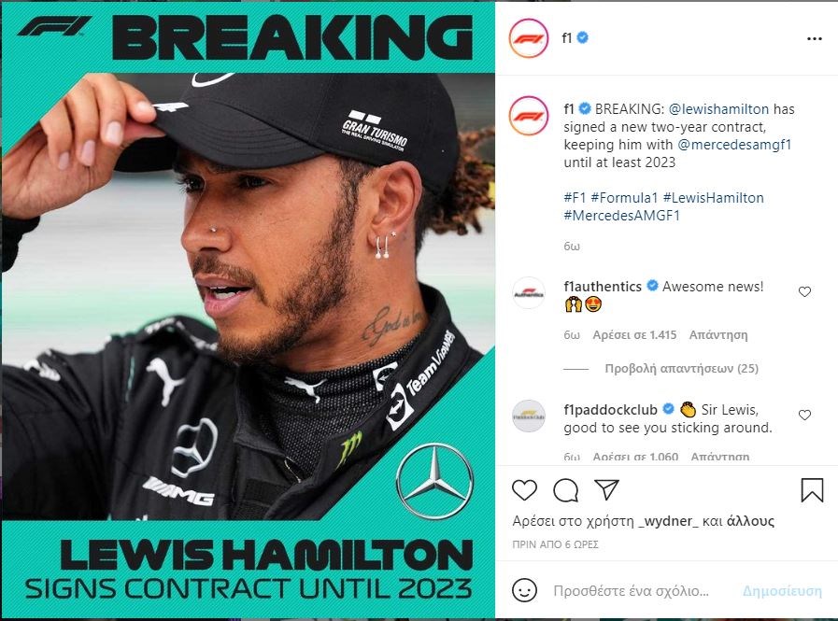Like the f1authentics comment
Screen dimensions: 838x621
pos(805,291)
